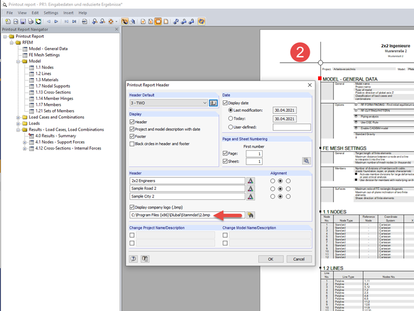Browse for company logo bmp file icon
The image size is (414, 311).
[x=250, y=215]
